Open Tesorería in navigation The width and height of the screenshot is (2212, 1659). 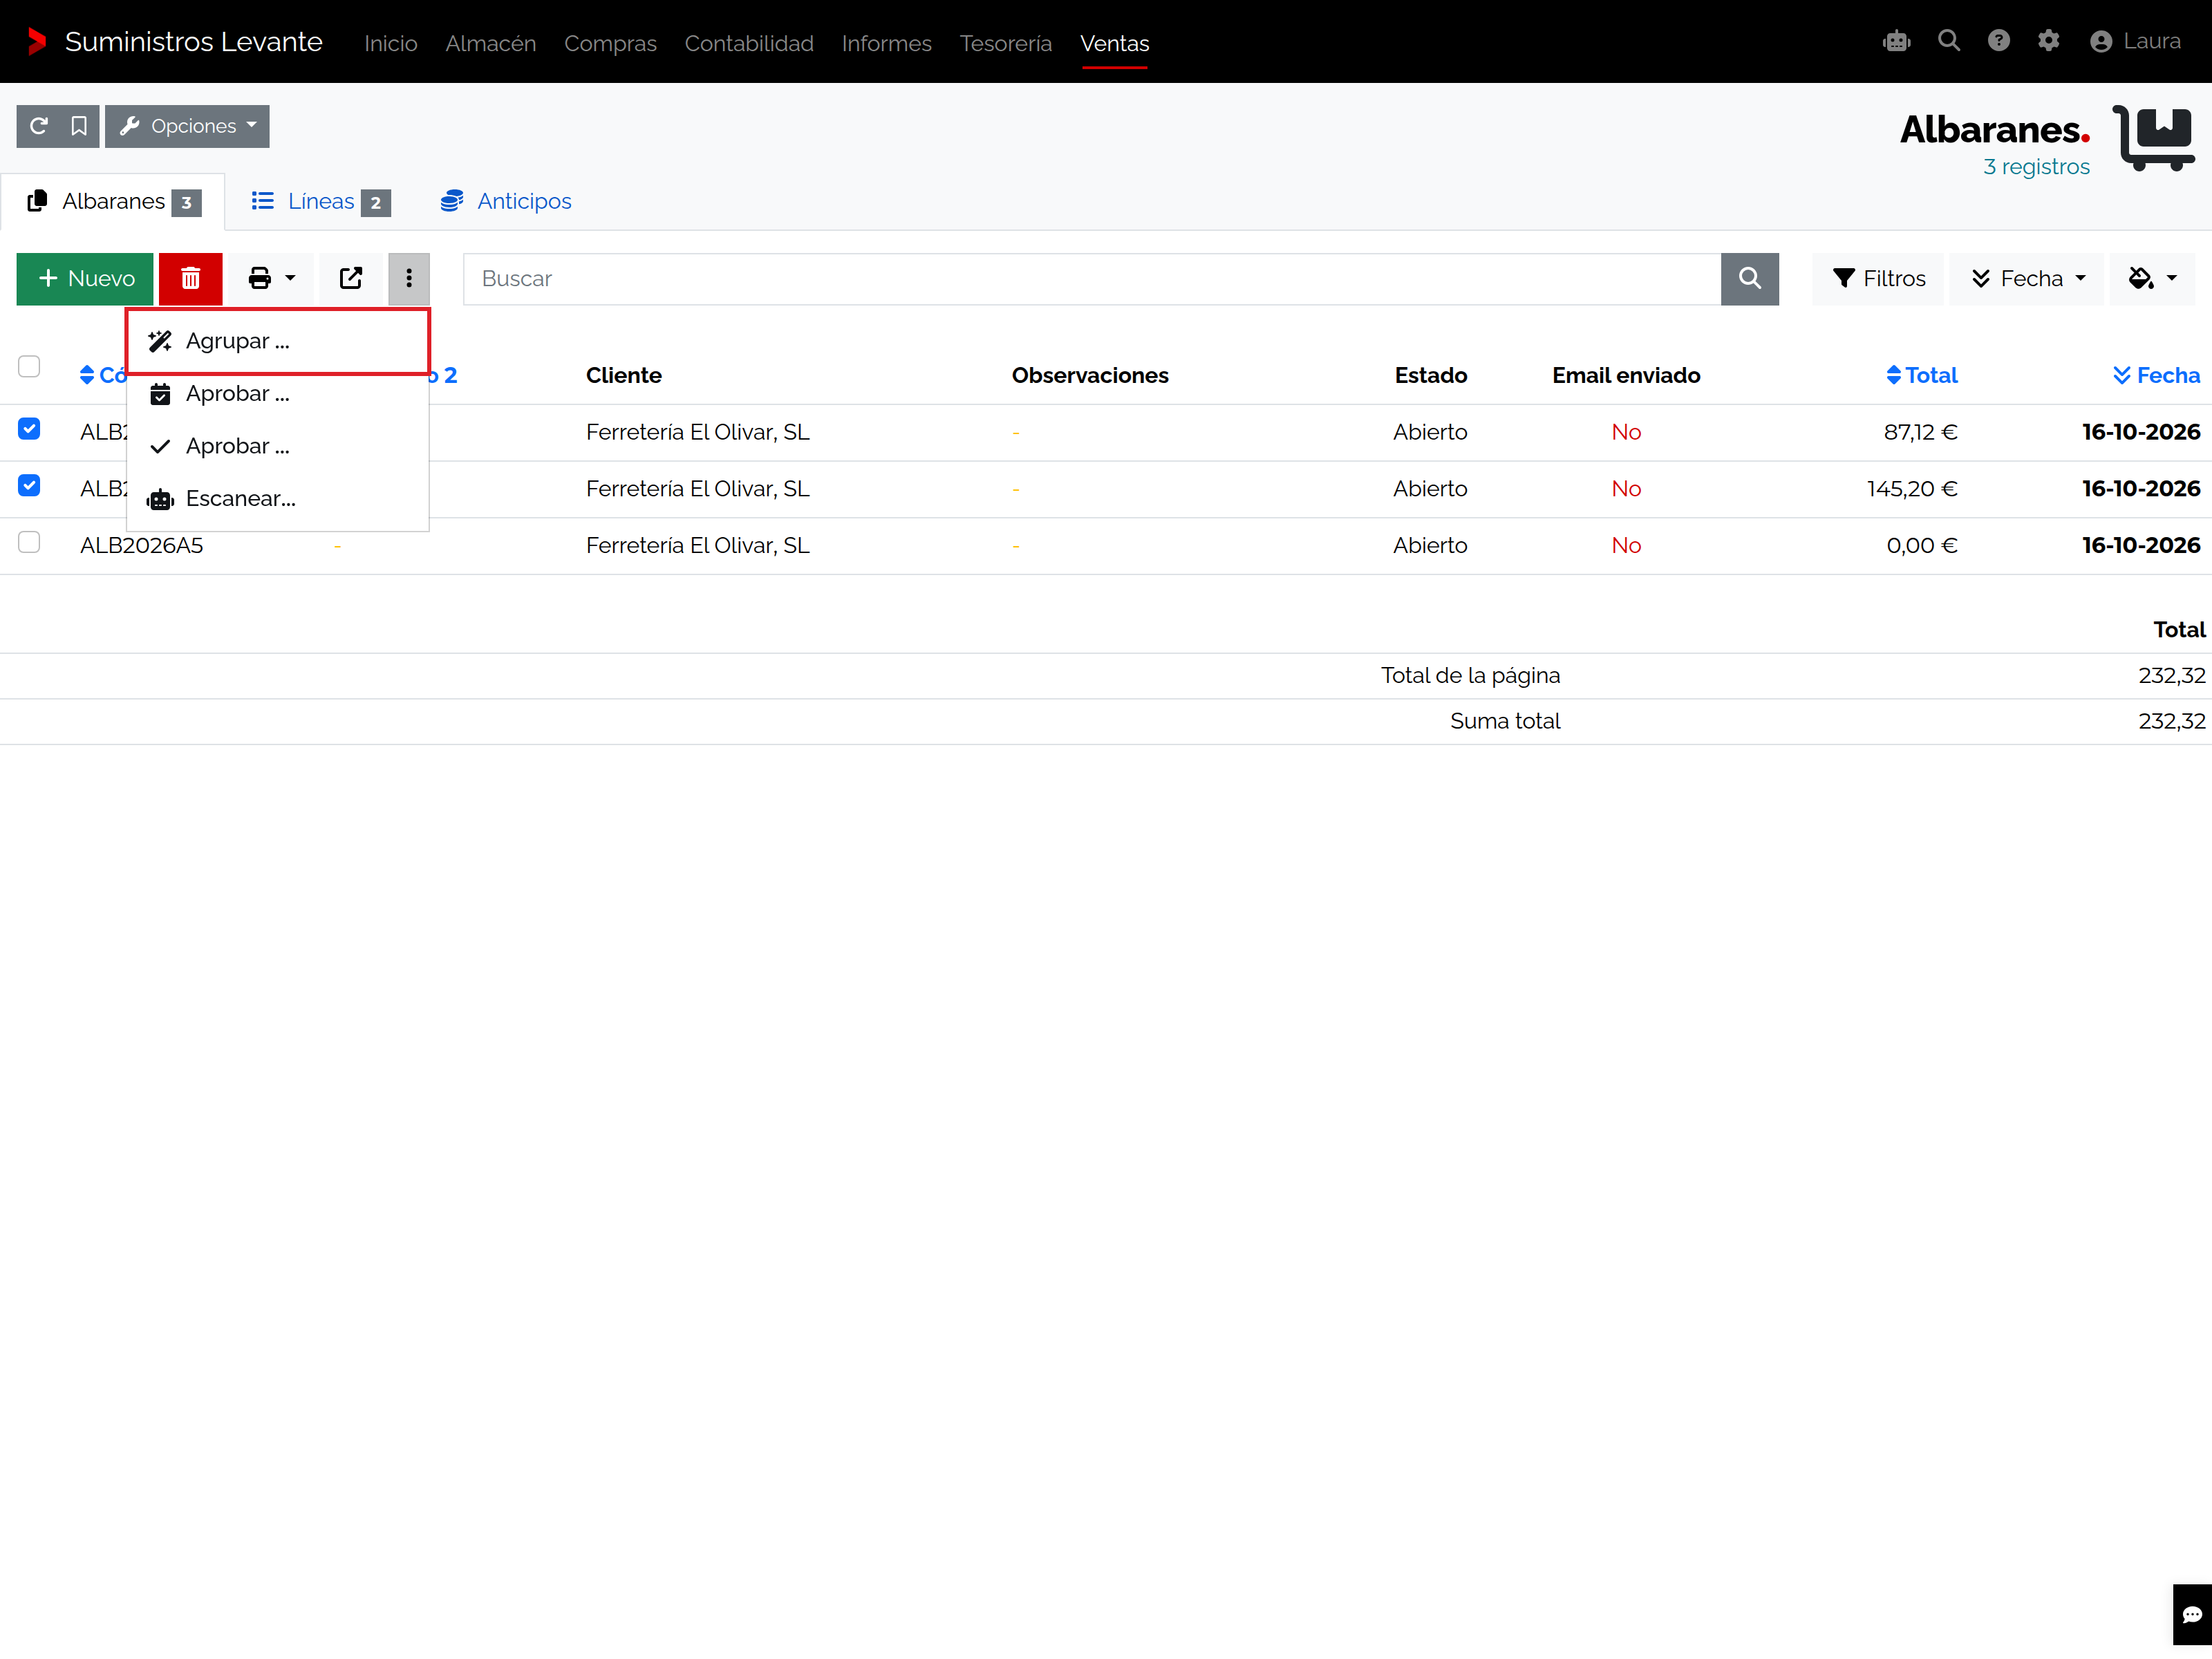pyautogui.click(x=1005, y=43)
